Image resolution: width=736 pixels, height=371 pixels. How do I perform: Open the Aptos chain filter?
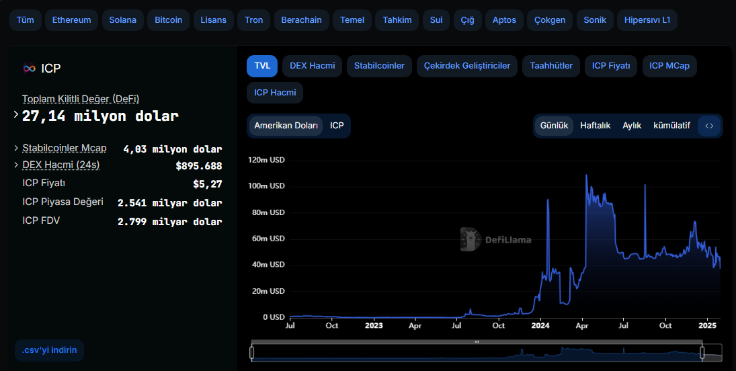[504, 20]
